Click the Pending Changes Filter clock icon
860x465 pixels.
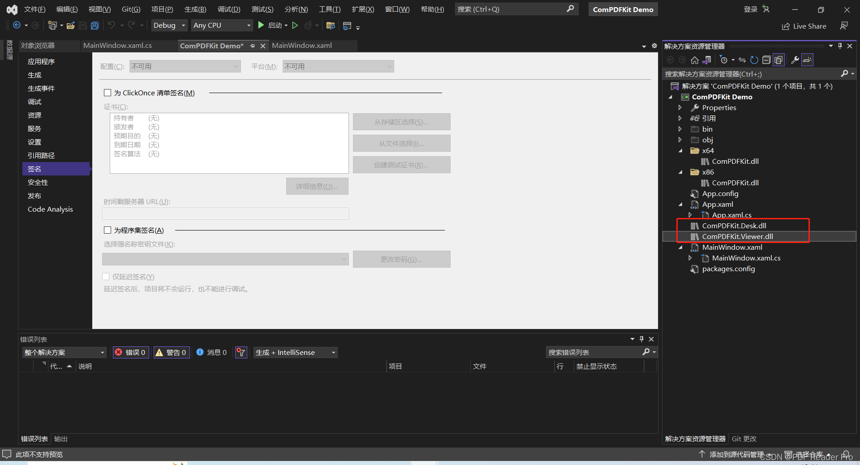tap(724, 60)
